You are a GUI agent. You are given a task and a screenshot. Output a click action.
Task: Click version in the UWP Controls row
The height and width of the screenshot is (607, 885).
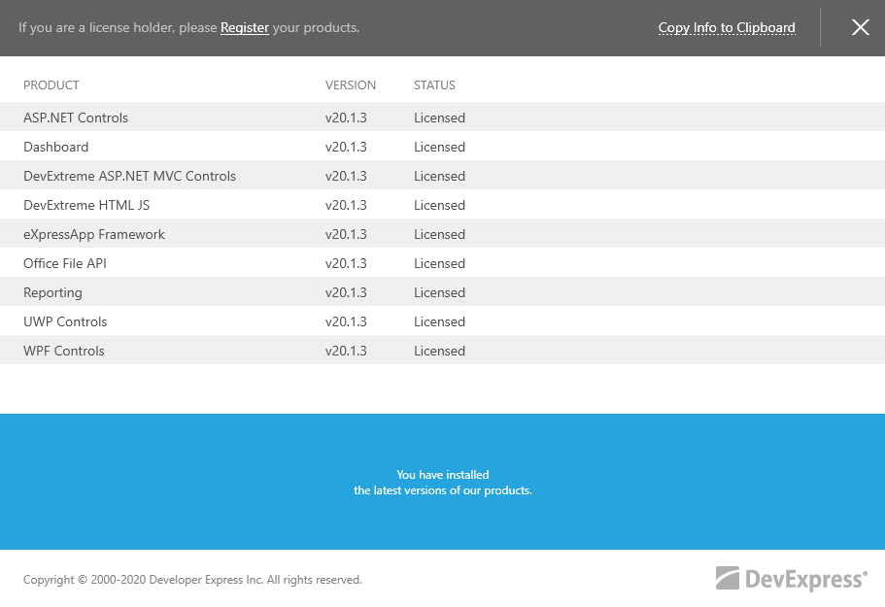point(346,321)
